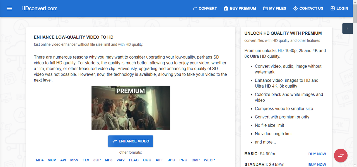Select BMP format link

[196, 160]
